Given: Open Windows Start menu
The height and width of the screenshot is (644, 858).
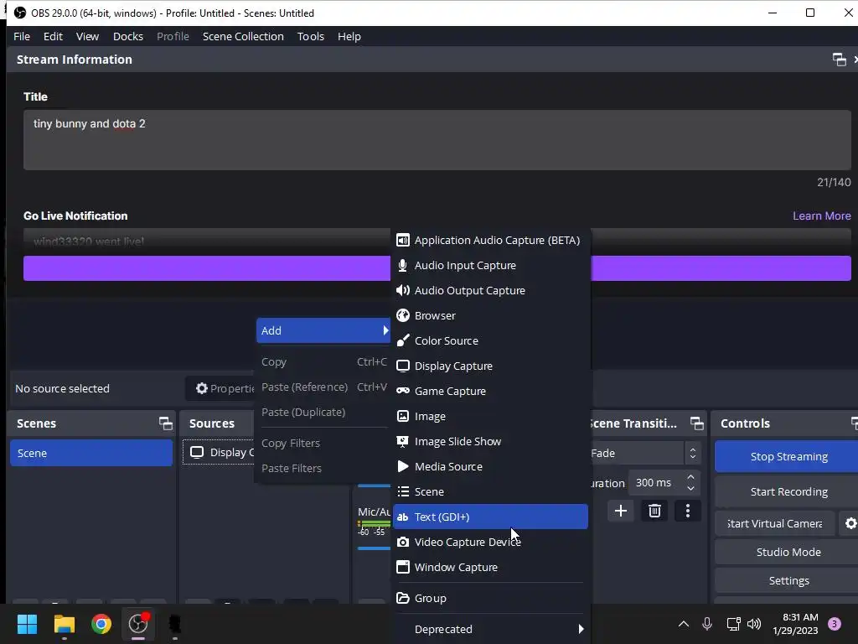Looking at the screenshot, I should tap(27, 624).
